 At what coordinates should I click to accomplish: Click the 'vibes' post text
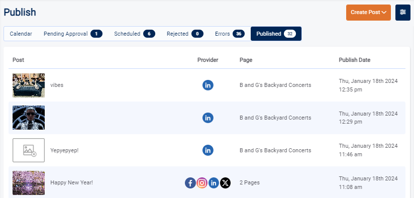[x=57, y=85]
